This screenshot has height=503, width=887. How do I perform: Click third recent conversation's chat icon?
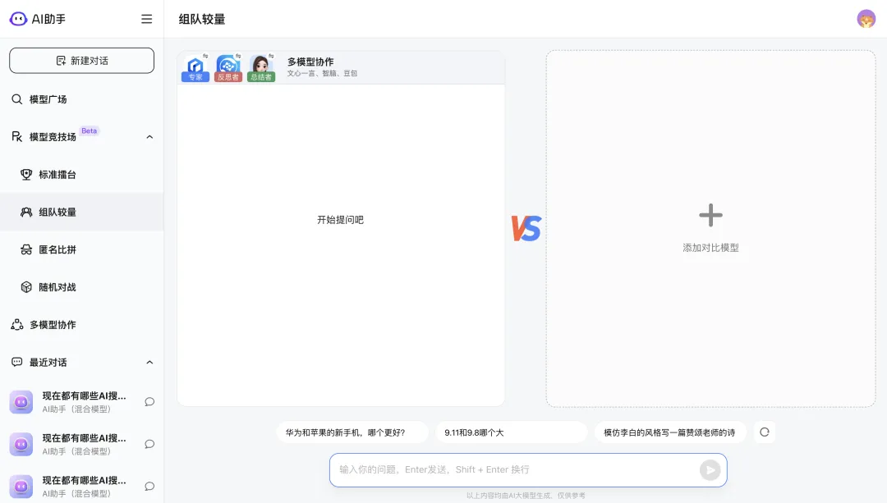point(149,487)
